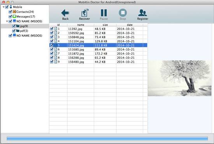The image size is (214, 144).
Task: Open the Register icon in toolbar
Action: click(x=142, y=13)
